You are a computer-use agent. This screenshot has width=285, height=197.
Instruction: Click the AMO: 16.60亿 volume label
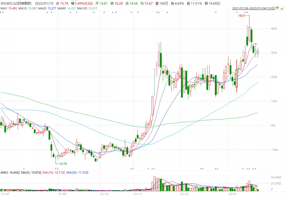(x=10, y=172)
